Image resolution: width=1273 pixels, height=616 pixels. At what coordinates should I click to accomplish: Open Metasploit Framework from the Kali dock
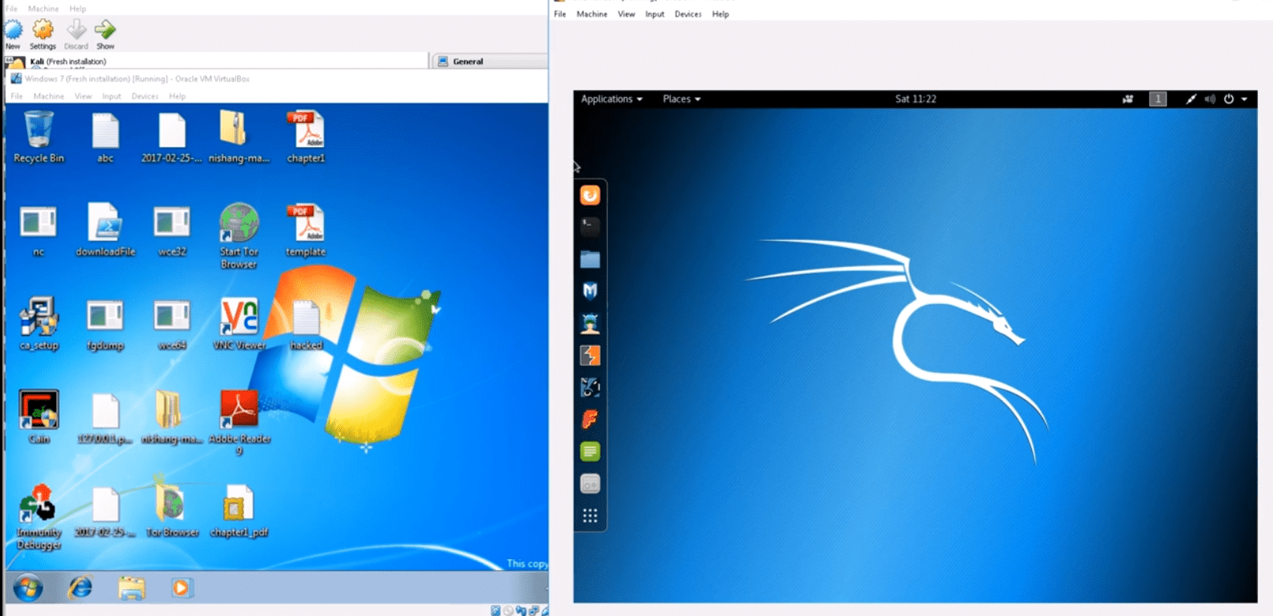(589, 291)
